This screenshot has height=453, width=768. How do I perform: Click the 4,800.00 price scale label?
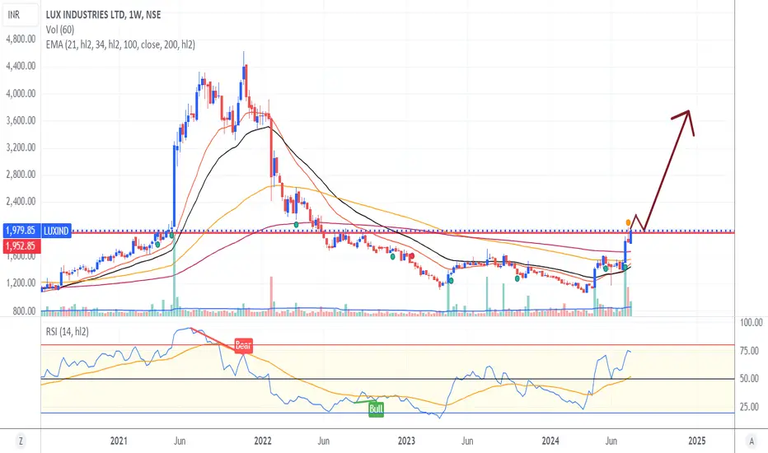point(21,39)
